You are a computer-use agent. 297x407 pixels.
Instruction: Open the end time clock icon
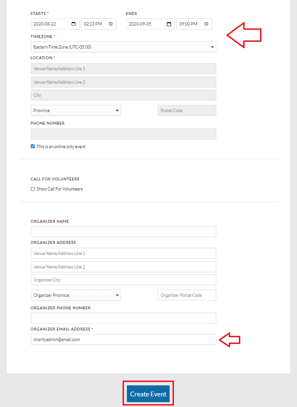click(x=206, y=24)
